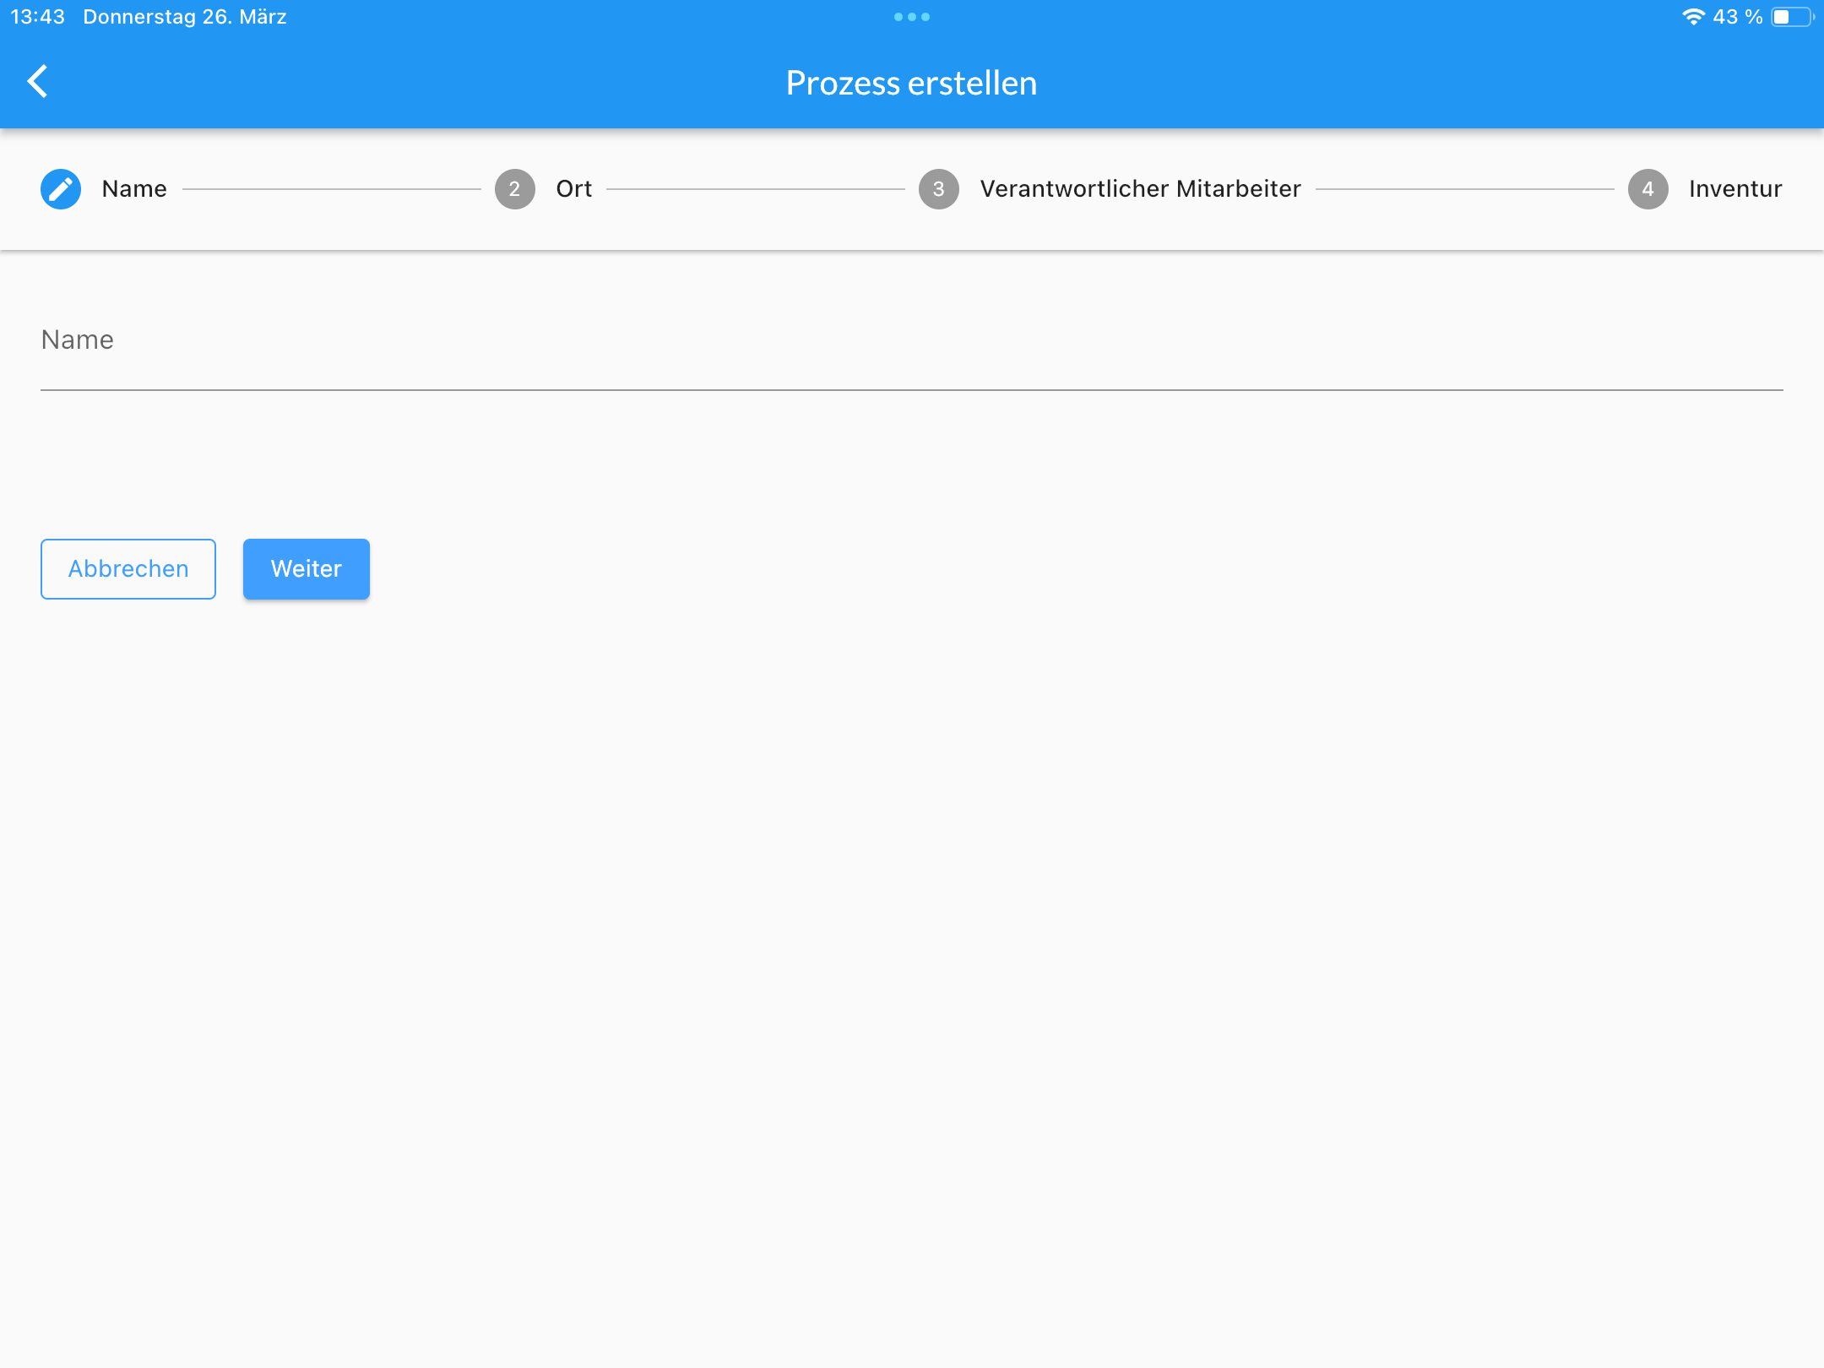Tap the 13:43 clock in status bar
This screenshot has height=1368, width=1824.
pyautogui.click(x=37, y=17)
